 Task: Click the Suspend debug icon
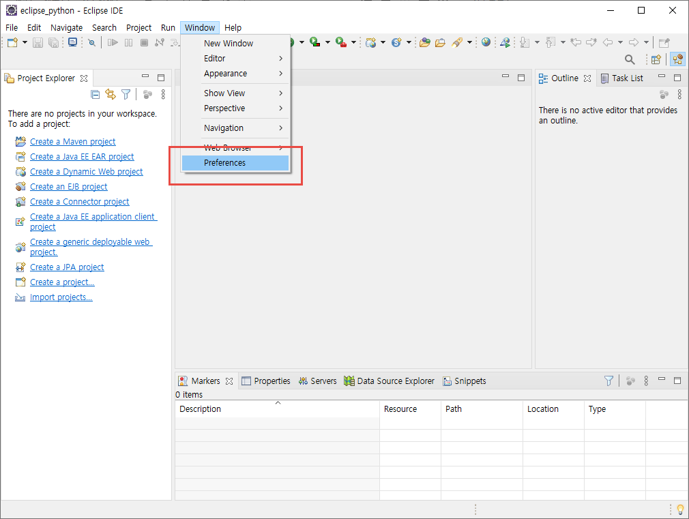pyautogui.click(x=128, y=43)
